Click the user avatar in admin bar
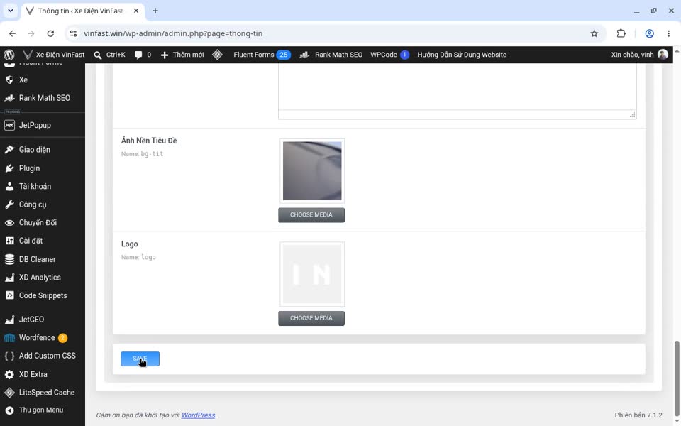Viewport: 681px width, 426px height. pos(663,55)
